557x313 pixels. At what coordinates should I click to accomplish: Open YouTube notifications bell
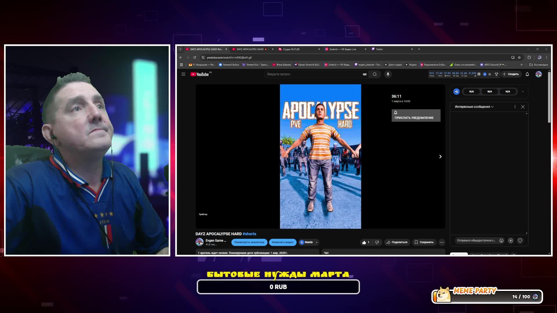coord(527,74)
